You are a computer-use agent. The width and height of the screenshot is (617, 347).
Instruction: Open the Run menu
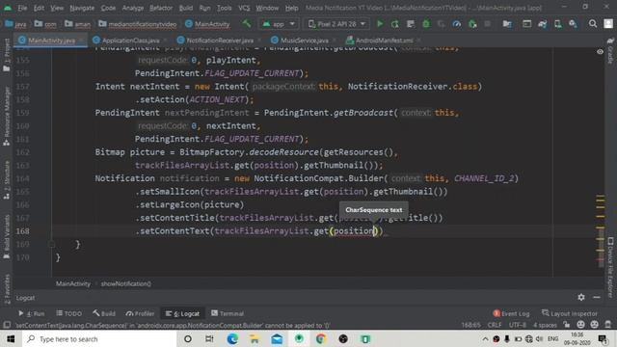[204, 8]
